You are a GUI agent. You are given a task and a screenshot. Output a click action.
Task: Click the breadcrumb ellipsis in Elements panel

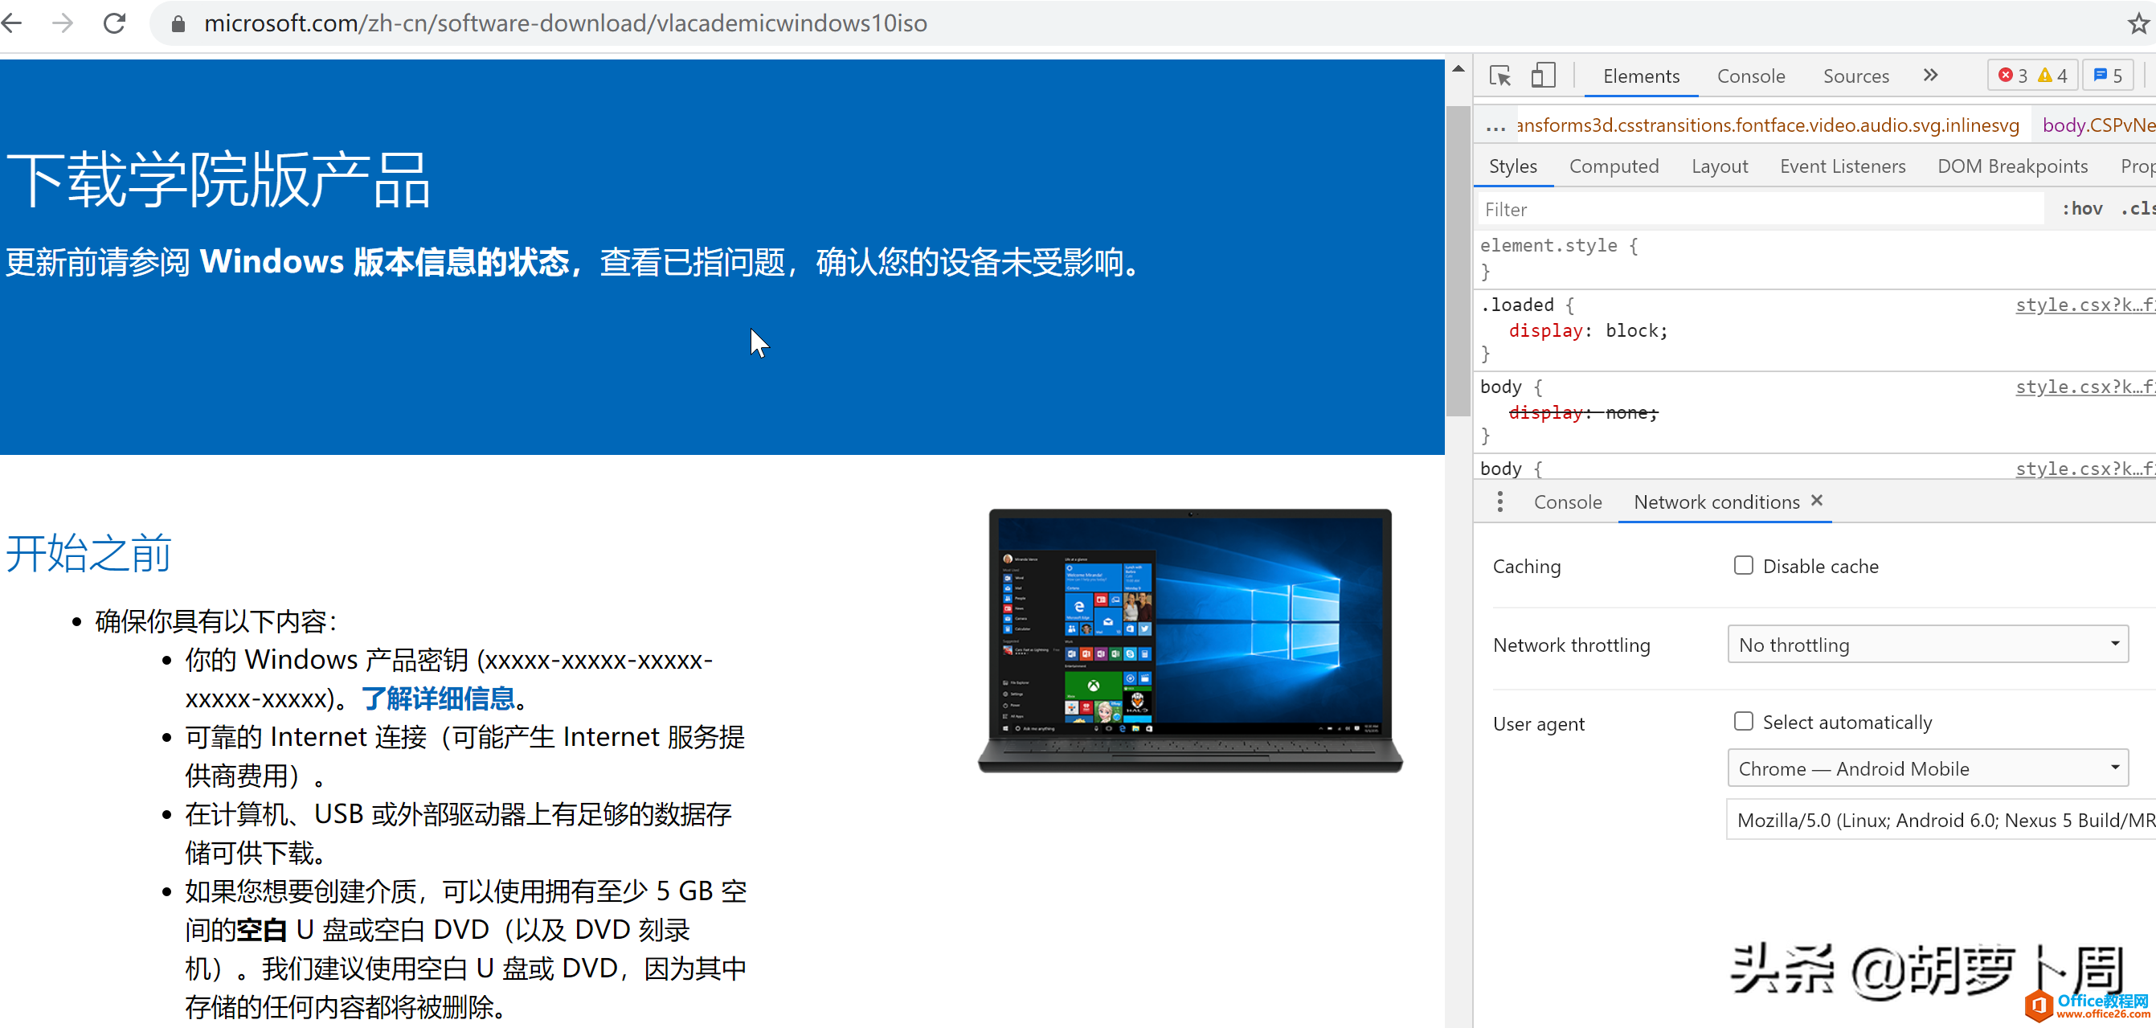(x=1495, y=127)
